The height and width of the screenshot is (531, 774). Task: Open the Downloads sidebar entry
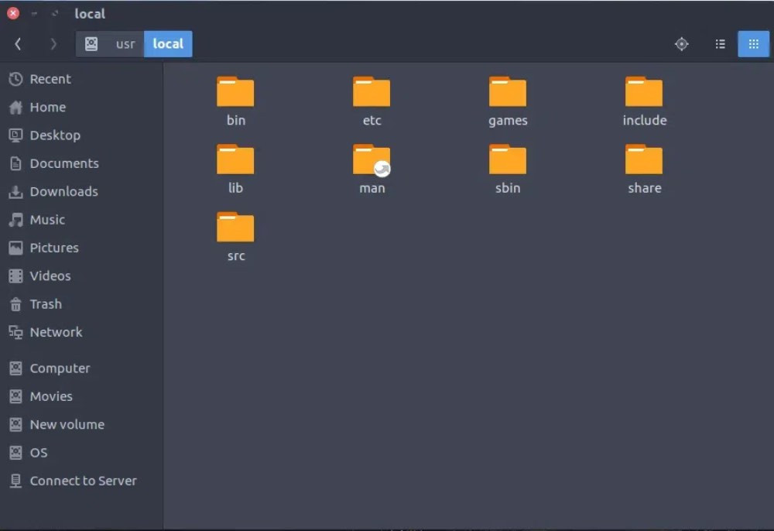click(x=63, y=191)
